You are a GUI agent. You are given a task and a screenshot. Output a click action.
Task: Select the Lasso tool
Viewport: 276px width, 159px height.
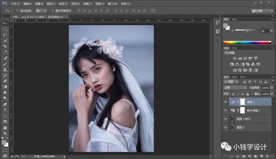click(x=5, y=35)
